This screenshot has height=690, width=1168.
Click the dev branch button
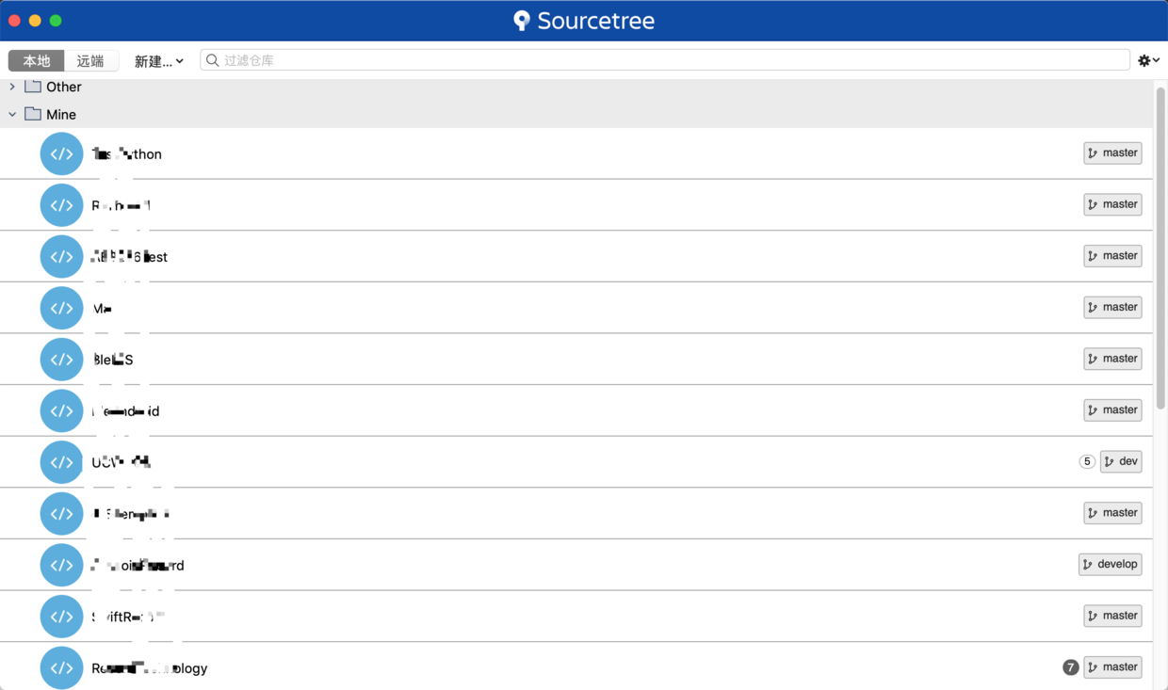tap(1121, 461)
